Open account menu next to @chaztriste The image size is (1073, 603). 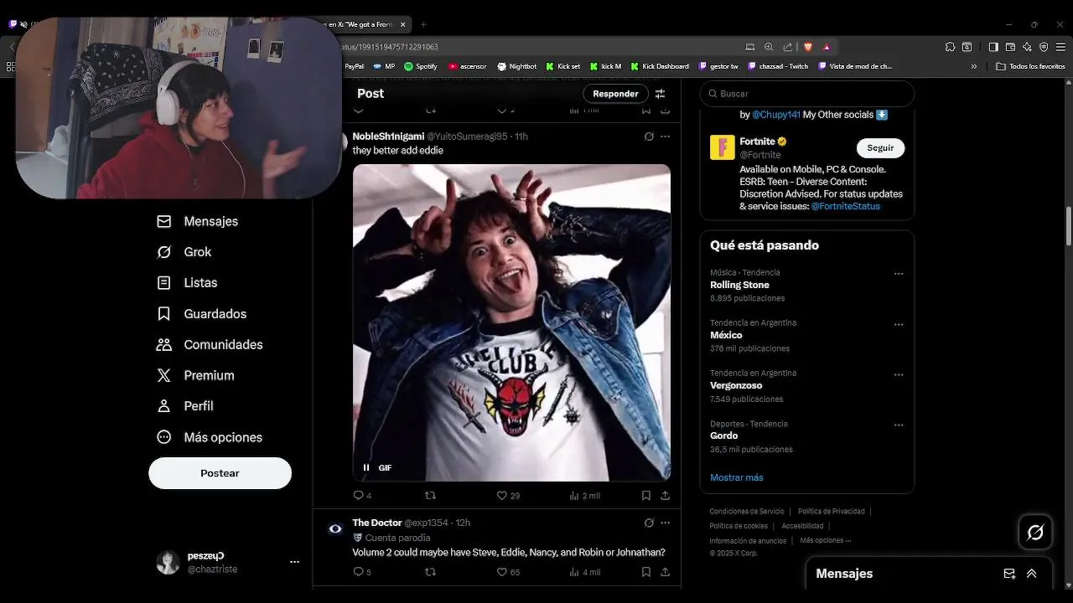point(294,562)
